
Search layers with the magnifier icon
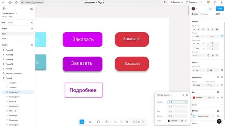pyautogui.click(x=32, y=22)
